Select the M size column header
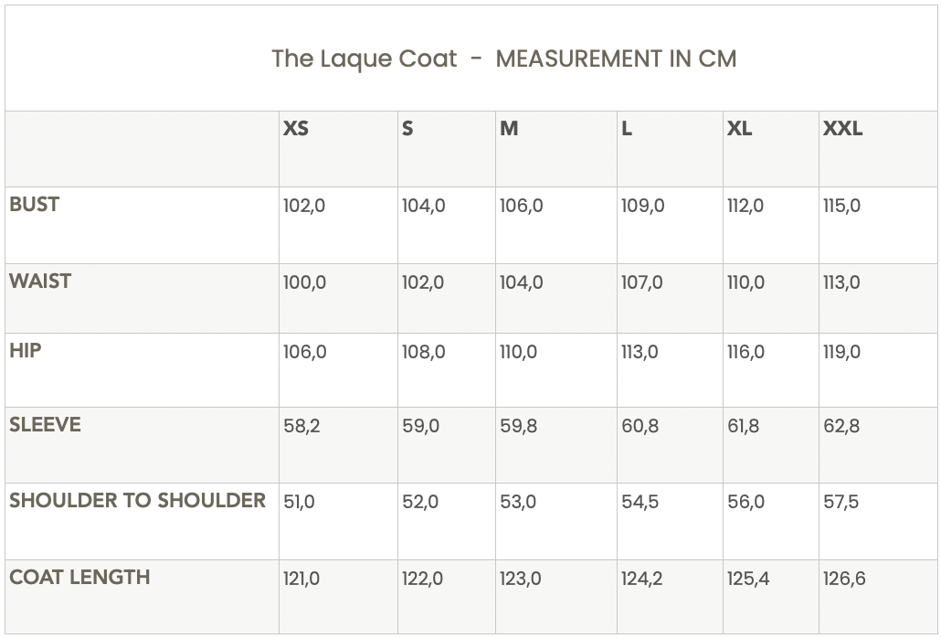The width and height of the screenshot is (941, 638). [509, 129]
